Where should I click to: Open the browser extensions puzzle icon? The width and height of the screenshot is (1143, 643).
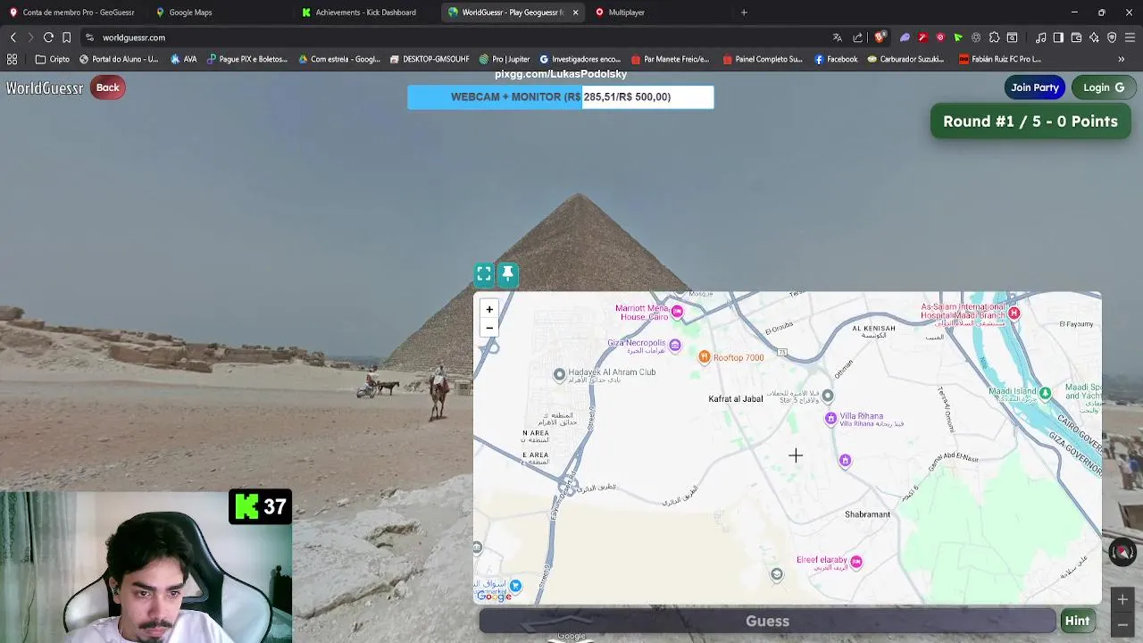994,38
